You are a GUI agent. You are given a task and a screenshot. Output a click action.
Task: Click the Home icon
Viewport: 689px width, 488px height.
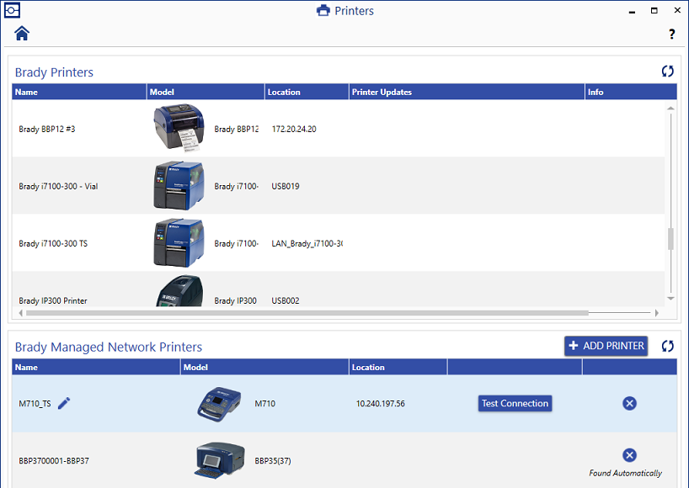tap(21, 33)
